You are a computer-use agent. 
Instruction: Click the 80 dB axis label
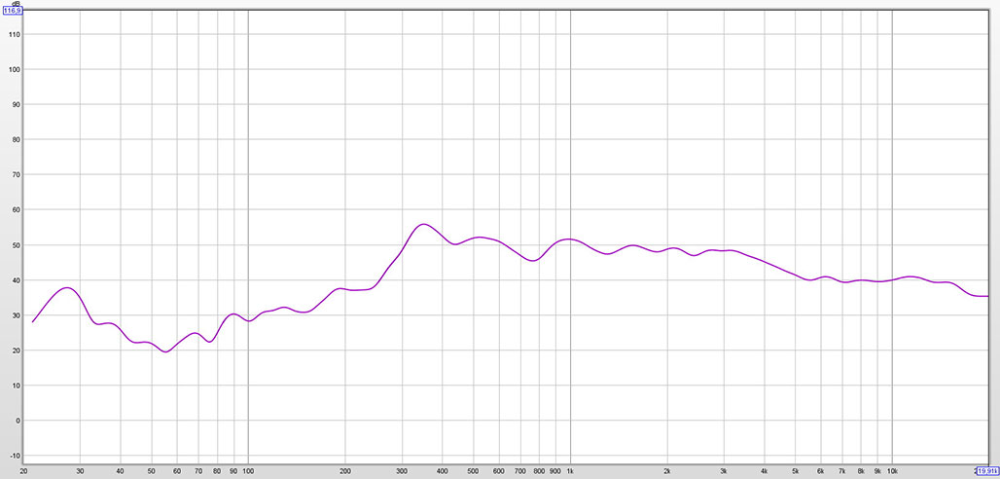pyautogui.click(x=18, y=139)
